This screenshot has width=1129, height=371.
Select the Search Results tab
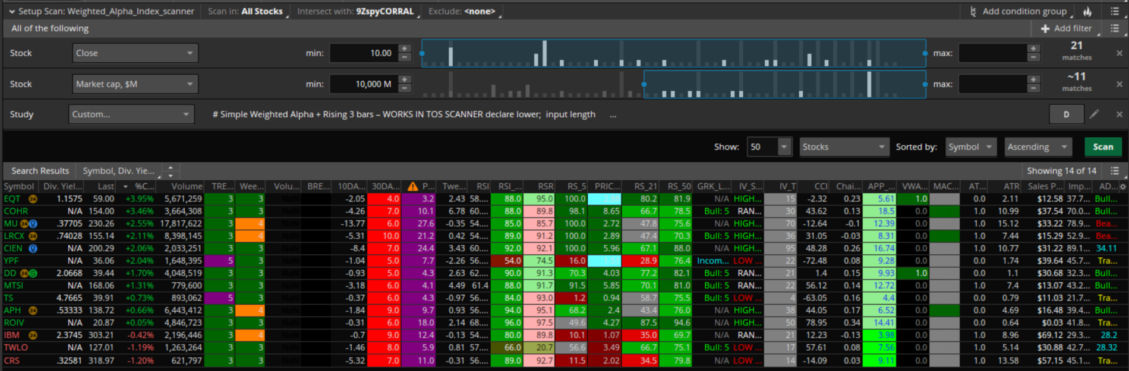pyautogui.click(x=40, y=171)
